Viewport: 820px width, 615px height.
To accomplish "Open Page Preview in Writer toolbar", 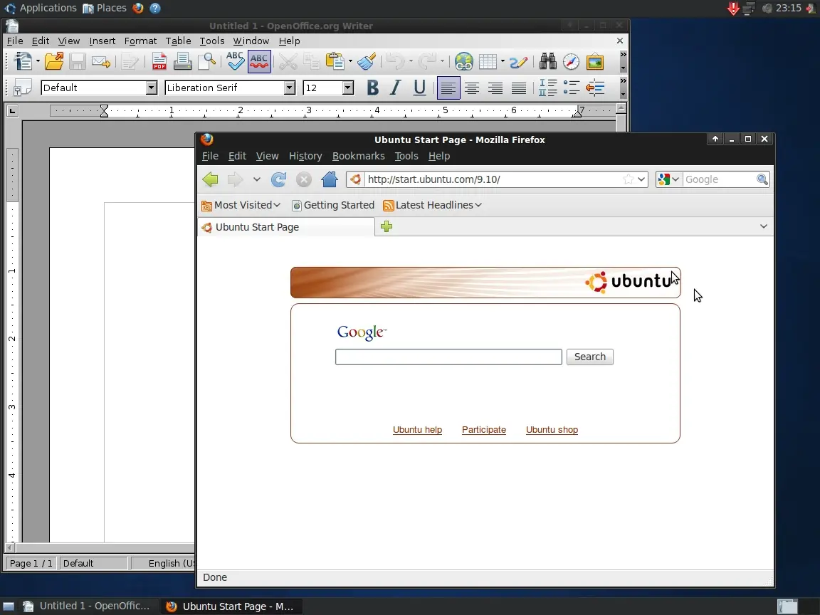I will coord(207,62).
